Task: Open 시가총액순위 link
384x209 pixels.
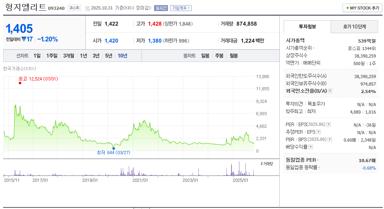Action: [x=300, y=48]
